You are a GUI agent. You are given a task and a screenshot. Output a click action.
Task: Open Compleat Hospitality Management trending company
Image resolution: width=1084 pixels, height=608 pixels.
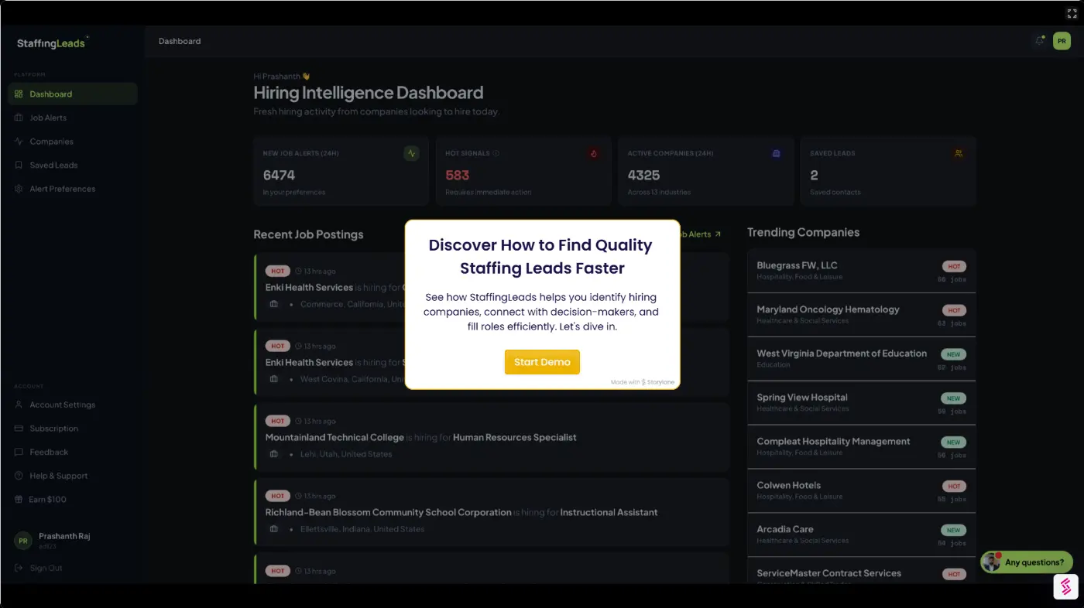click(x=861, y=447)
